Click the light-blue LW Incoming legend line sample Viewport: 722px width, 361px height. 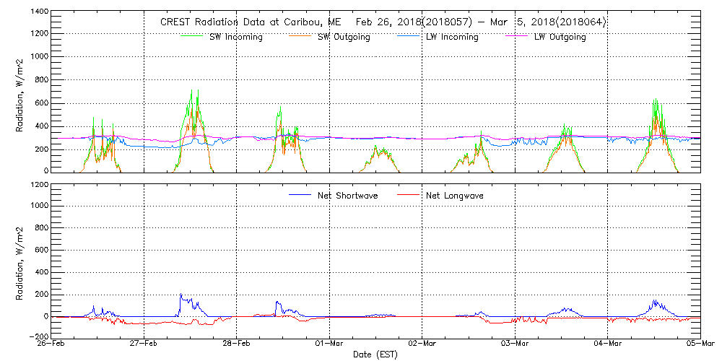coord(410,36)
